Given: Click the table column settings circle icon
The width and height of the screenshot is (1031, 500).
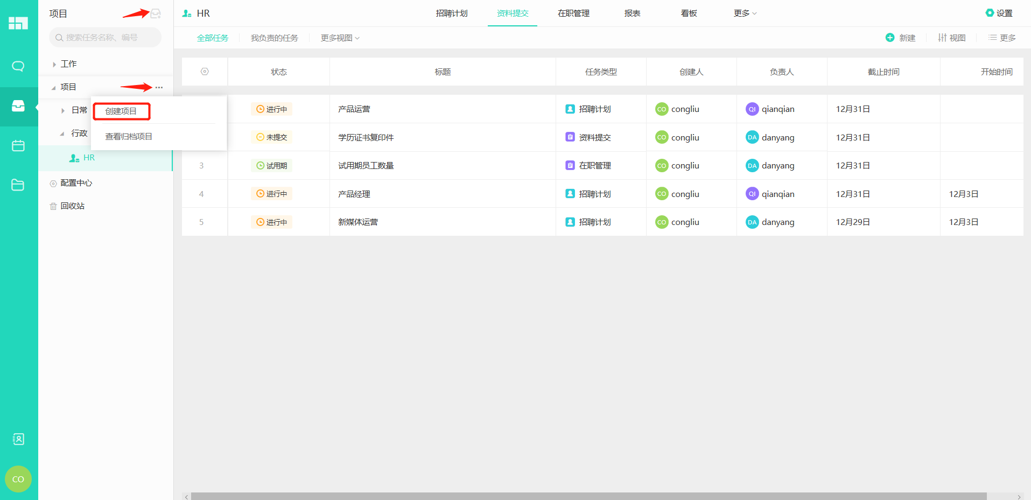Looking at the screenshot, I should (x=205, y=72).
